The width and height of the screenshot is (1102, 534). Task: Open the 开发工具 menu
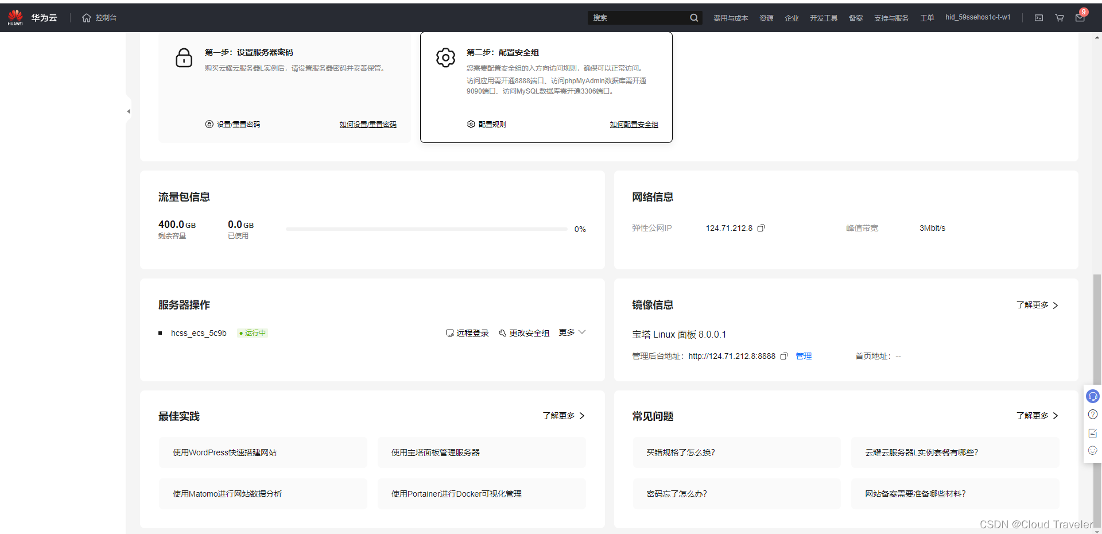click(x=824, y=18)
